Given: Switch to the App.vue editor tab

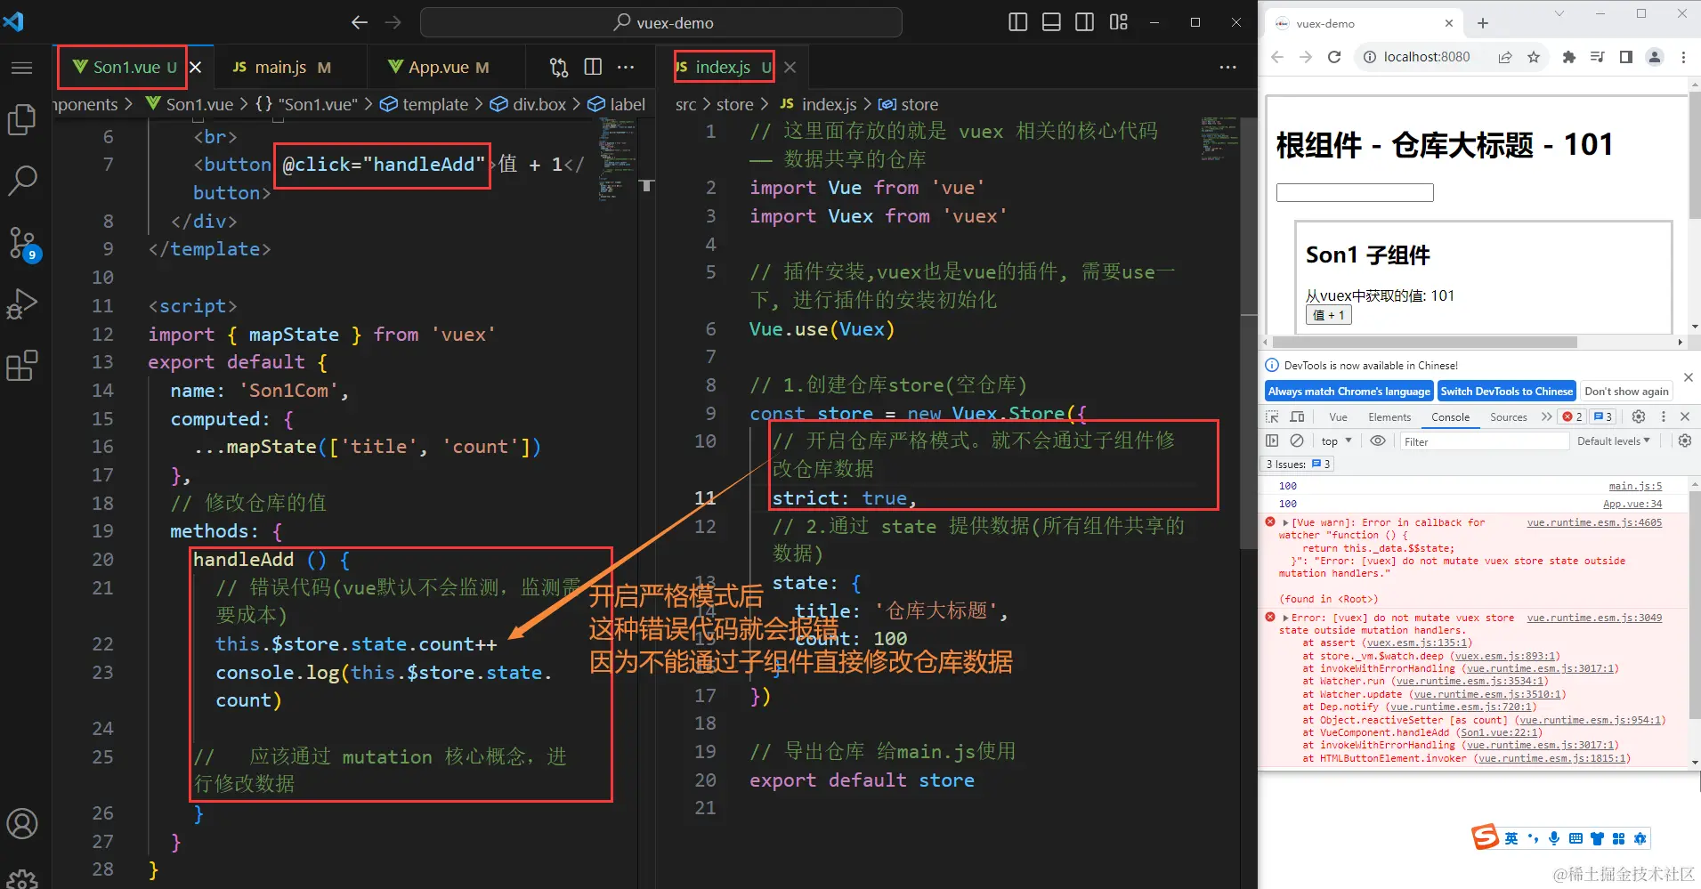Looking at the screenshot, I should 439,67.
